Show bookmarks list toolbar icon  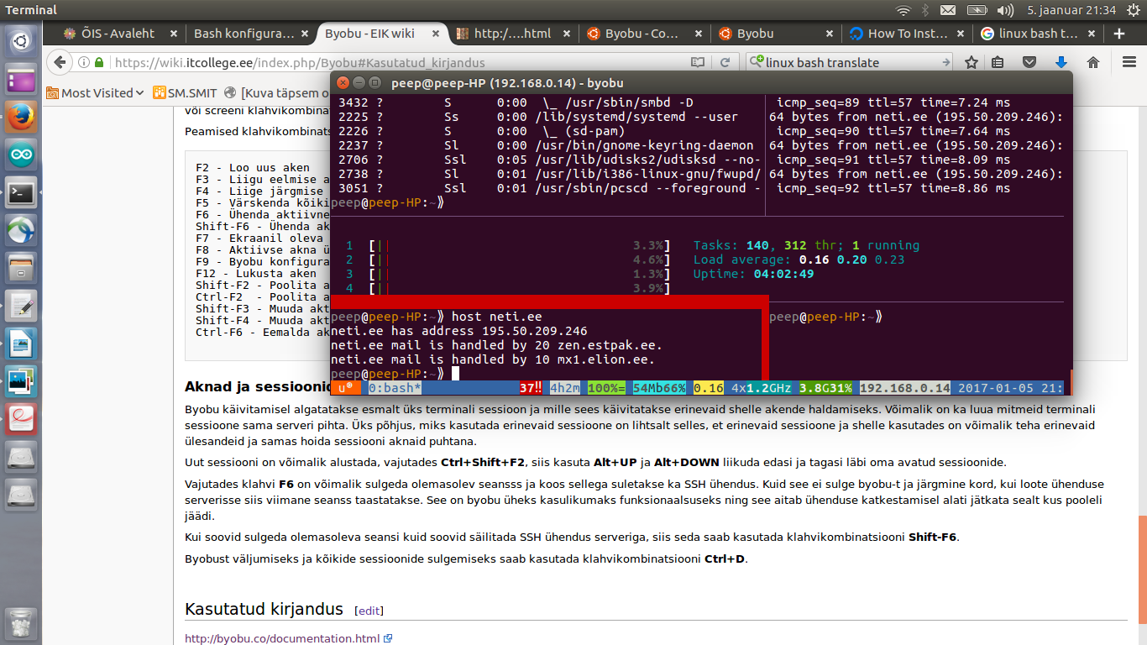(998, 62)
